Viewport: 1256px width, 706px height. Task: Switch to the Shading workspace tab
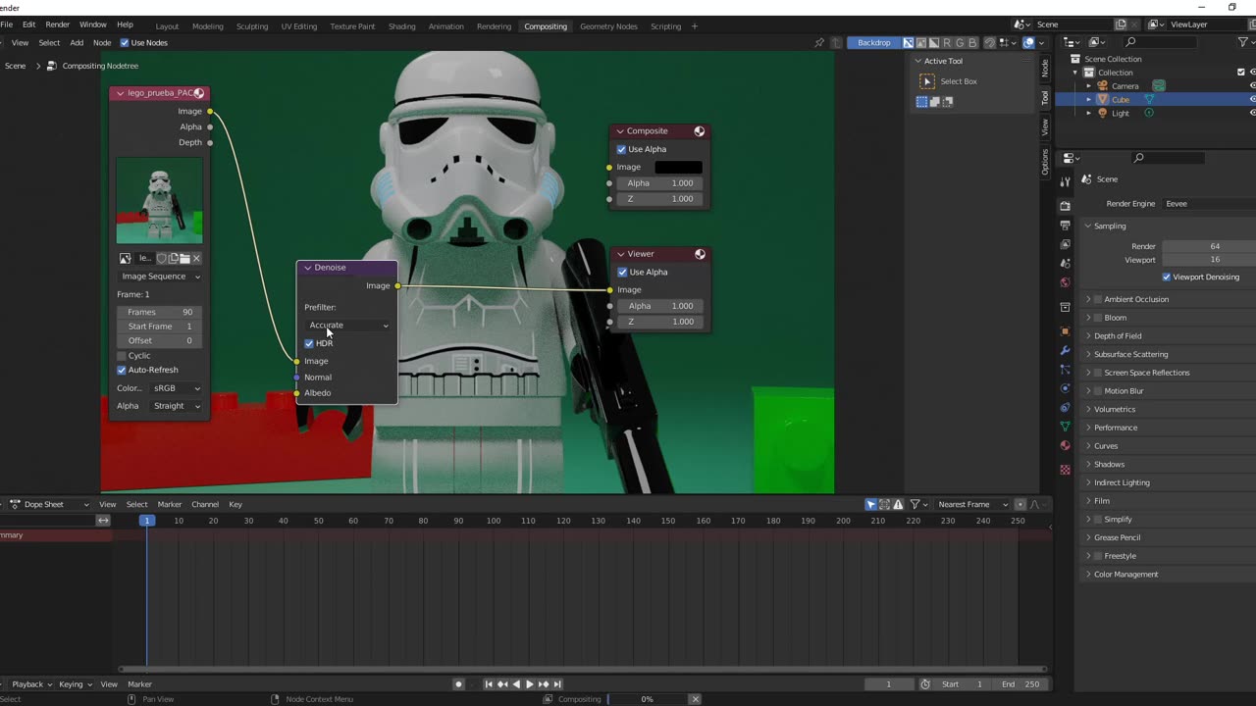[402, 26]
